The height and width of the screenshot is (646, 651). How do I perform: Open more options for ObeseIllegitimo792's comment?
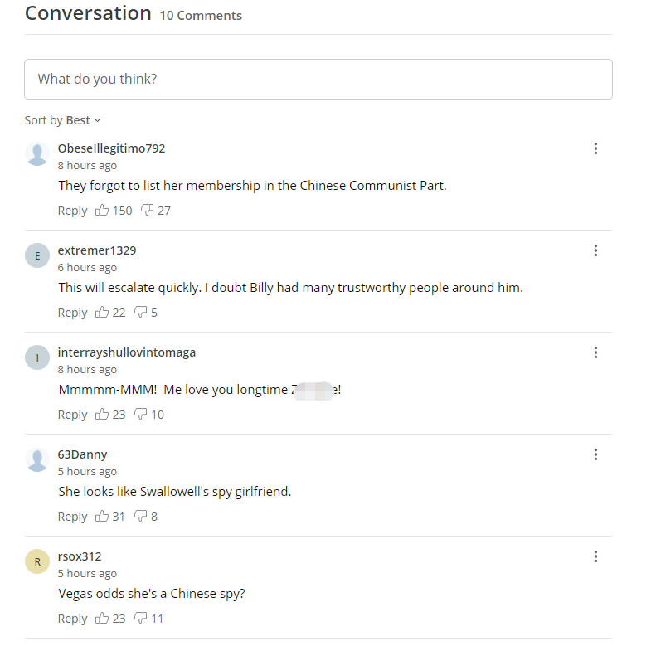(595, 148)
